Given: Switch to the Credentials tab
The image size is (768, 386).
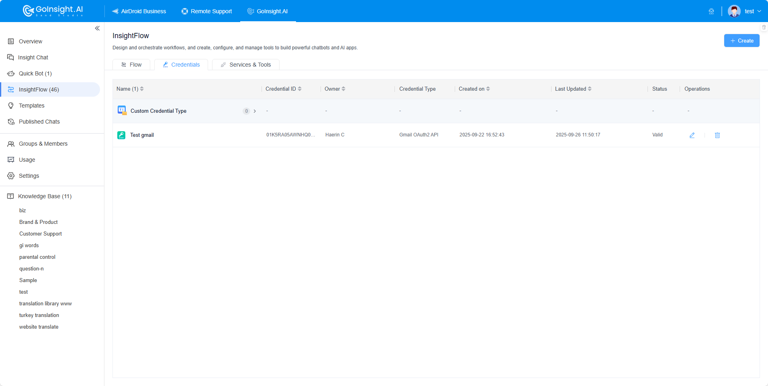Looking at the screenshot, I should pyautogui.click(x=181, y=65).
